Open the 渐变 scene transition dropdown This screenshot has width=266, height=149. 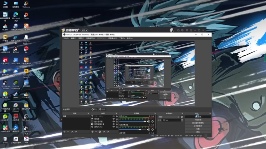point(169,117)
